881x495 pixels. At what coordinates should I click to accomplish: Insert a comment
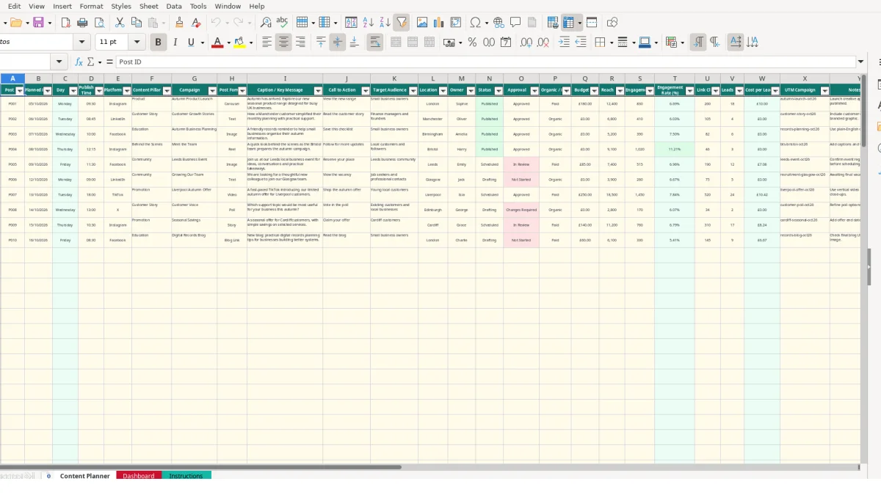click(515, 23)
